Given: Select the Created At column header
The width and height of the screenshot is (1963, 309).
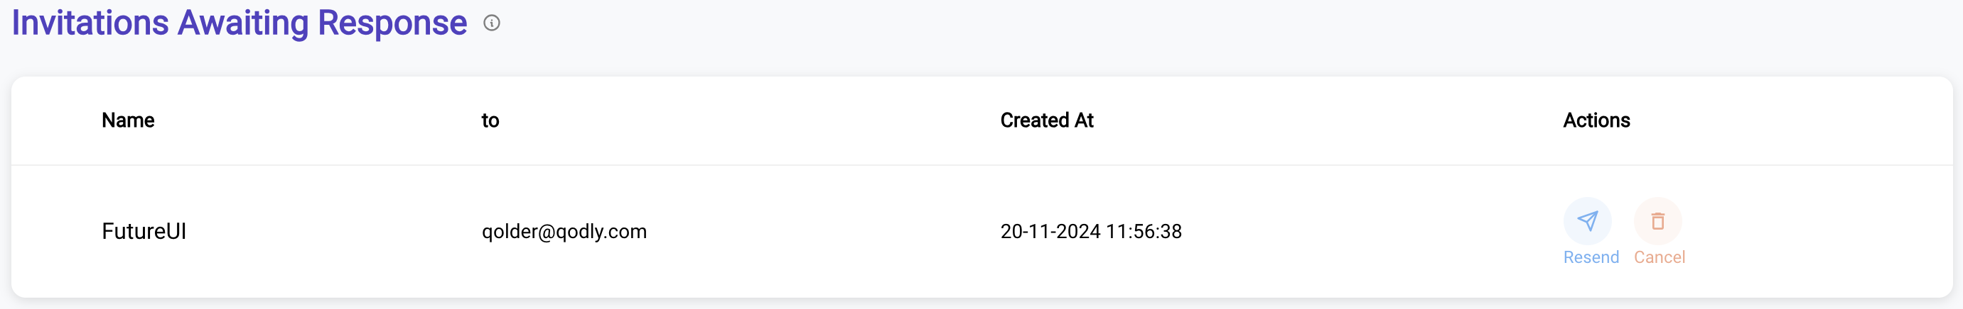Looking at the screenshot, I should point(1046,120).
